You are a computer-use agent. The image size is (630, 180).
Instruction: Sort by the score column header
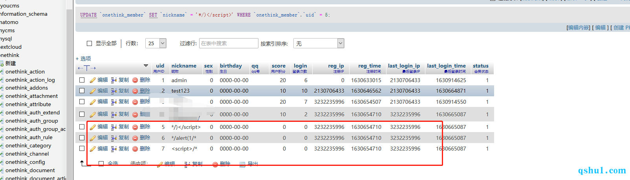[278, 66]
